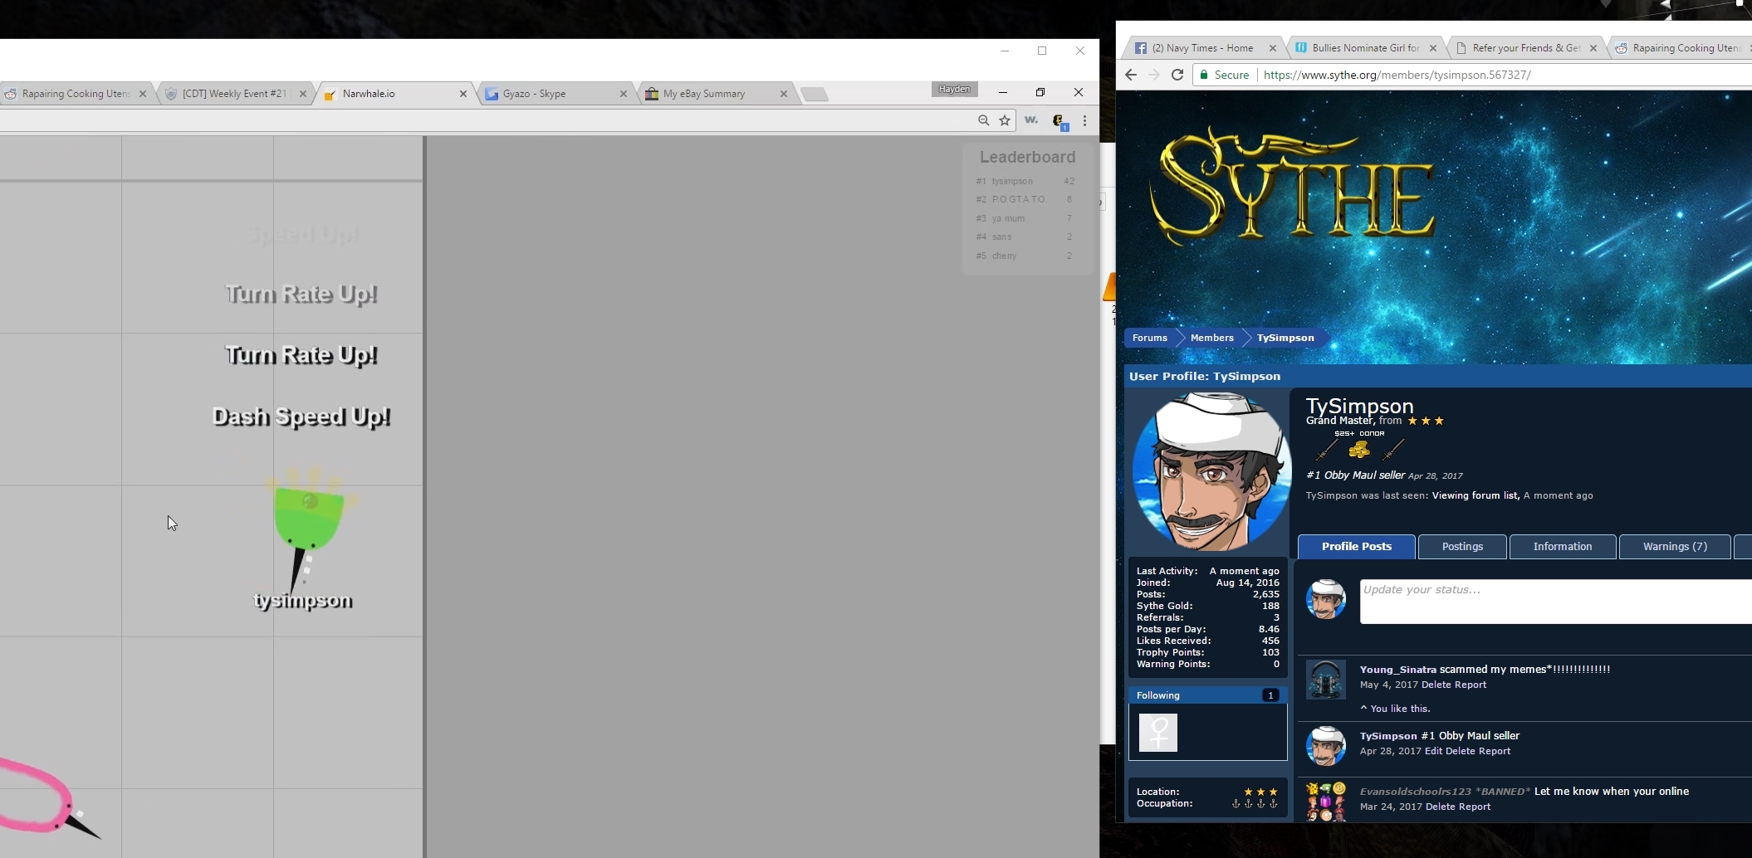Viewport: 1752px width, 858px height.
Task: Open the extension icon with blue badge
Action: pyautogui.click(x=1060, y=121)
